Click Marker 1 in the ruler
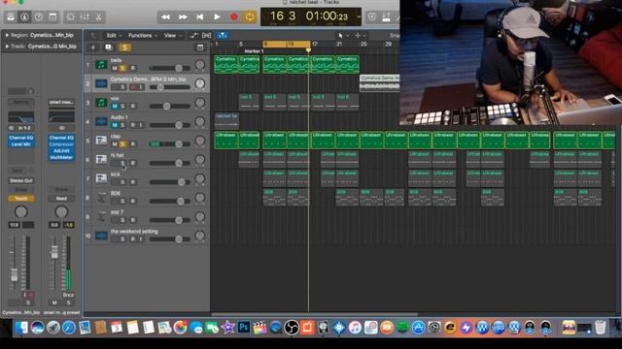This screenshot has height=349, width=622. pos(255,51)
